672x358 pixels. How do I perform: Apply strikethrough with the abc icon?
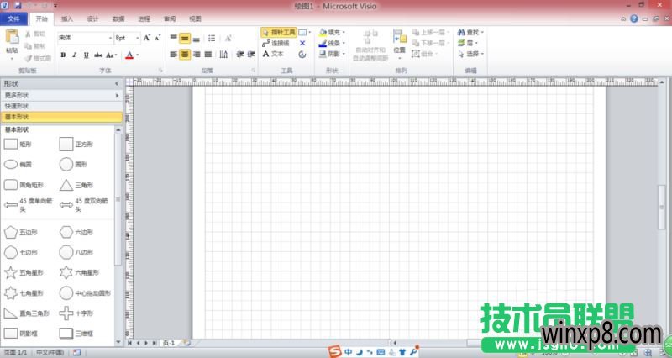click(x=98, y=55)
